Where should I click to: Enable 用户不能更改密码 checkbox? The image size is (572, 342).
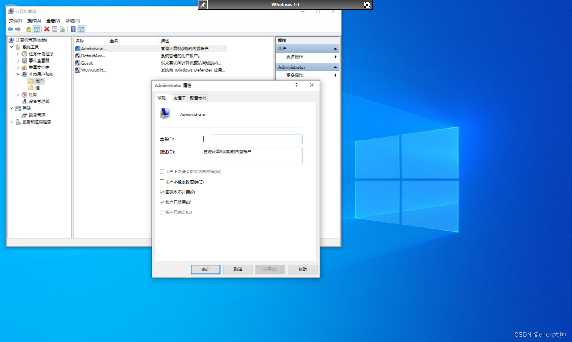click(162, 182)
